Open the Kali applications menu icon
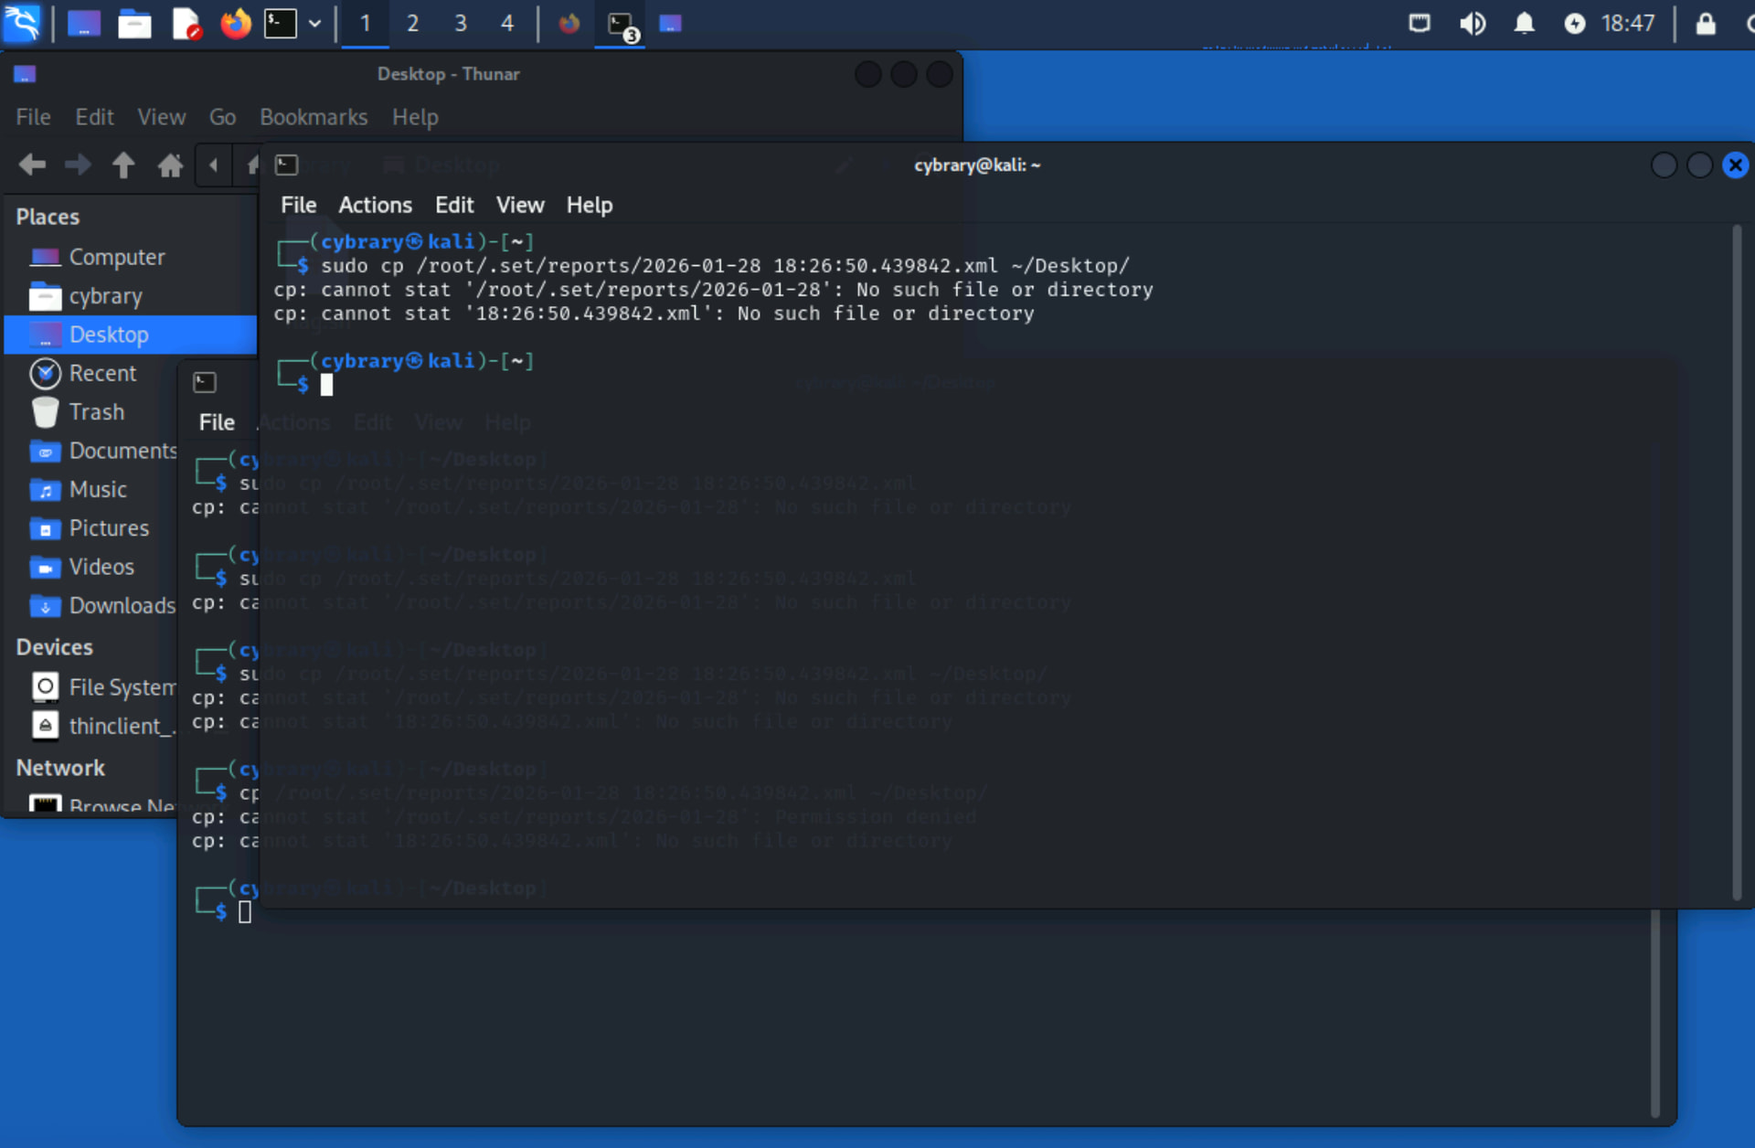 22,23
